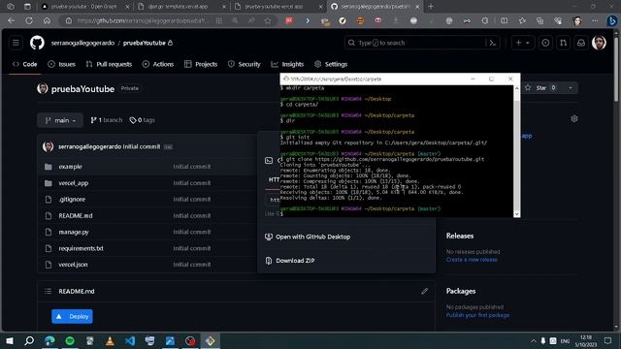Open the command palette icon in search bar
This screenshot has height=349, width=621.
(493, 43)
